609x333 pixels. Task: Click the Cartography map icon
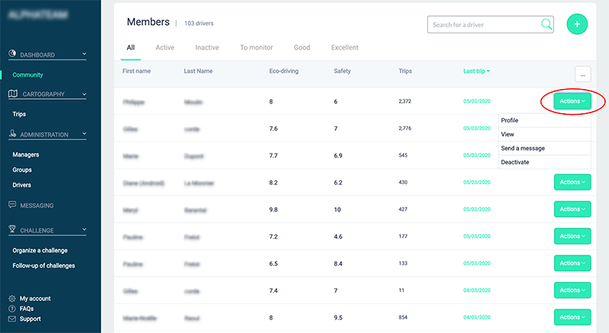[x=13, y=94]
